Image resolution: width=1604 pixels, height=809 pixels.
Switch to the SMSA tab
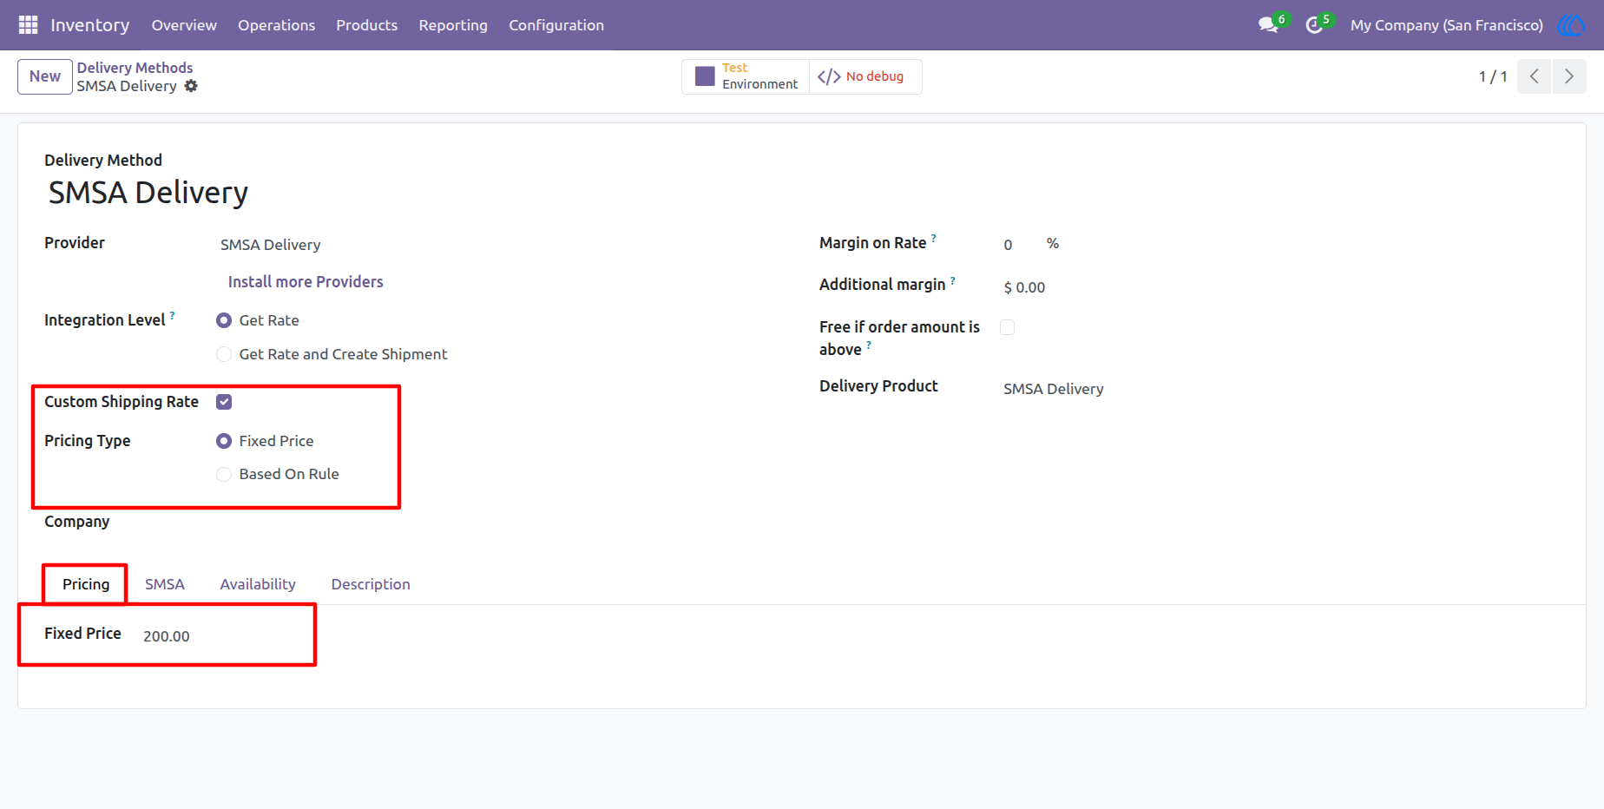165,584
